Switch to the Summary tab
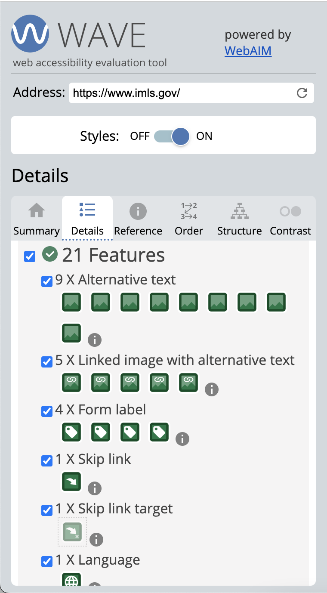Viewport: 327px width, 593px height. pyautogui.click(x=36, y=218)
